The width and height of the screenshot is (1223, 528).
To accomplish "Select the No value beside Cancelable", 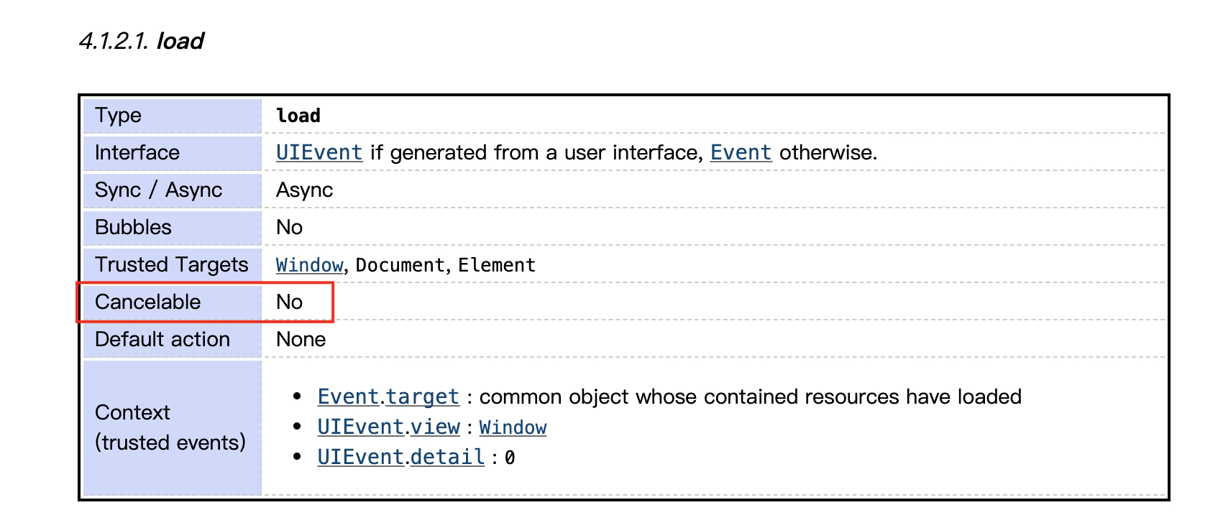I will pos(289,302).
